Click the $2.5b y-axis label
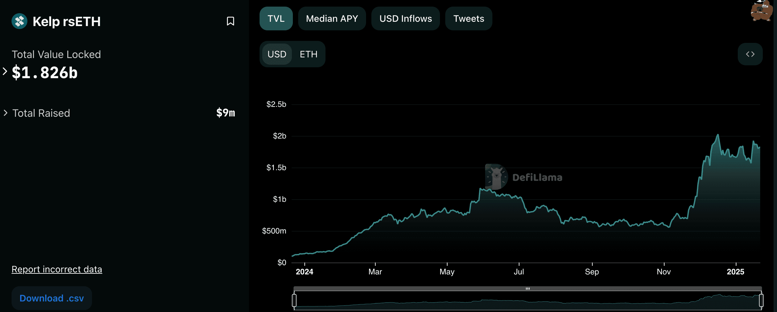 (x=276, y=104)
